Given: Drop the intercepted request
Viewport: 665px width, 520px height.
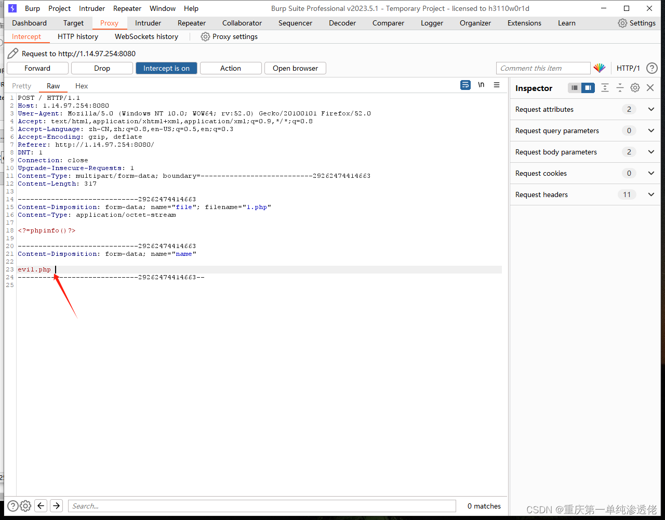Looking at the screenshot, I should click(x=102, y=68).
